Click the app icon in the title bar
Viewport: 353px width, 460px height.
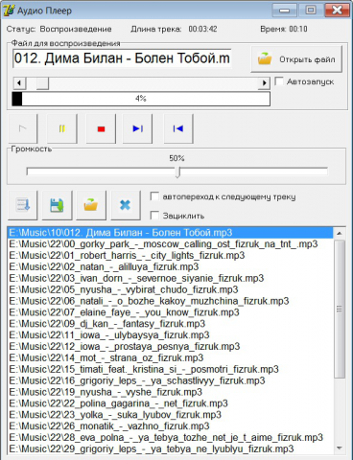pos(9,11)
